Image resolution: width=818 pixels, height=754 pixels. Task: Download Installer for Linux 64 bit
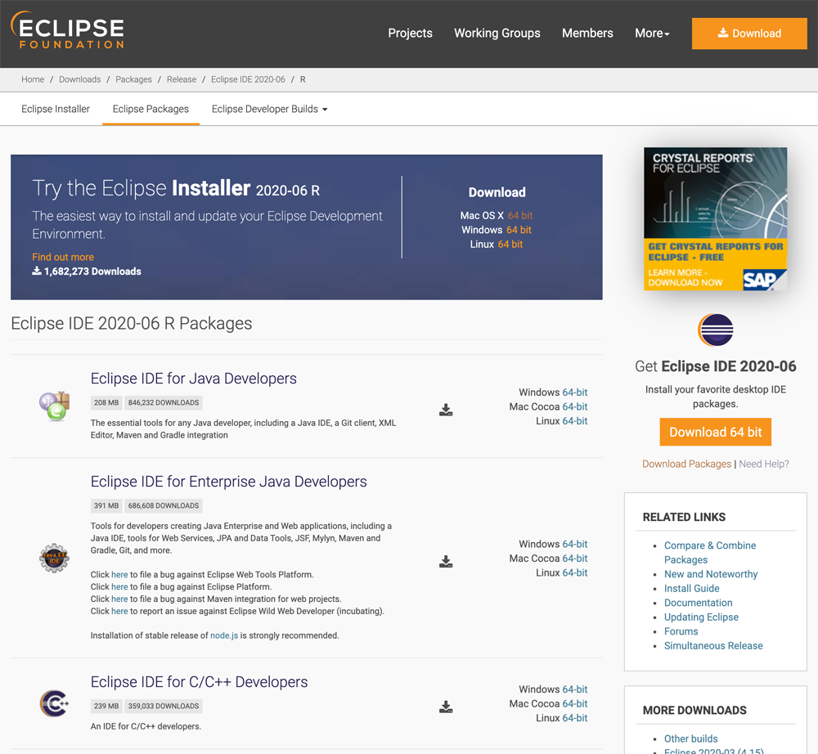pyautogui.click(x=510, y=244)
